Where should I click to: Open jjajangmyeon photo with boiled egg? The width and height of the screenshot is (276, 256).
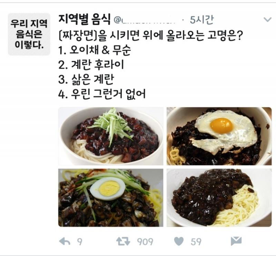pyautogui.click(x=111, y=198)
